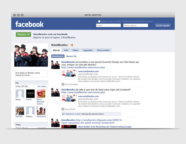Image resolution: width=186 pixels, height=144 pixels.
Task: Open the Beatles profile picture thumbnail
Action: pos(31,55)
